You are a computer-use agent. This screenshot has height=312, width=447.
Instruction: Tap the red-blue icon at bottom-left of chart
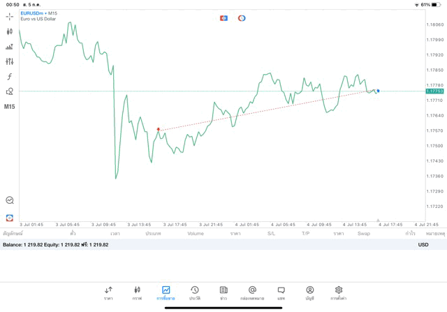coord(10,218)
